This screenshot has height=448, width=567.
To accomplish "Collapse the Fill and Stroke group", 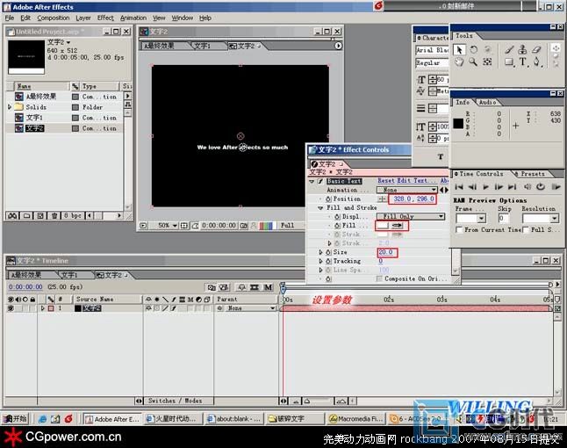I will (x=320, y=208).
